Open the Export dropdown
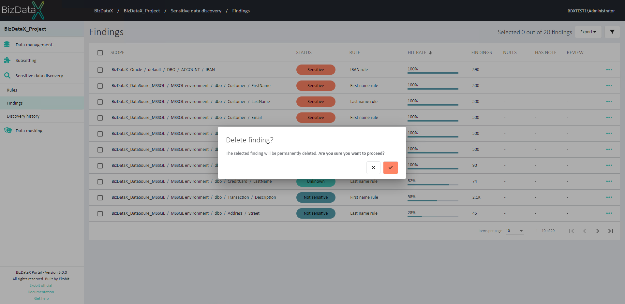 click(588, 32)
